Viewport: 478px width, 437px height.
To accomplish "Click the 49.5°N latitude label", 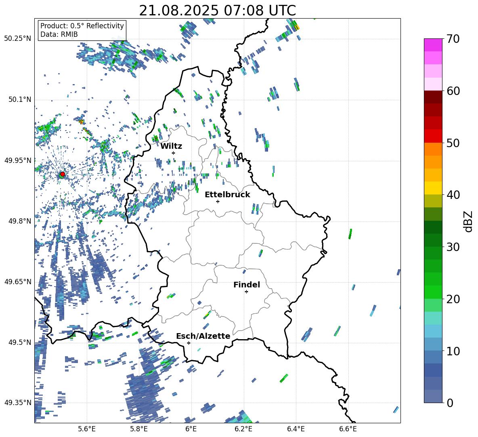I will [x=20, y=342].
